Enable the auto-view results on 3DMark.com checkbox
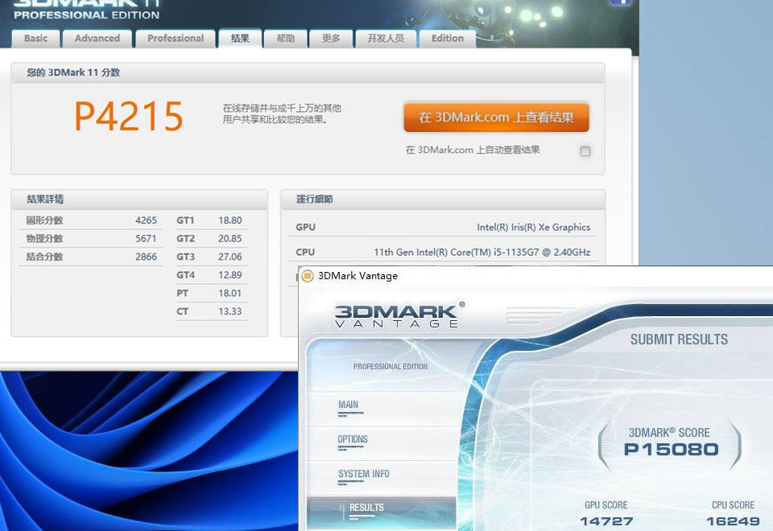Image resolution: width=773 pixels, height=531 pixels. 585,151
